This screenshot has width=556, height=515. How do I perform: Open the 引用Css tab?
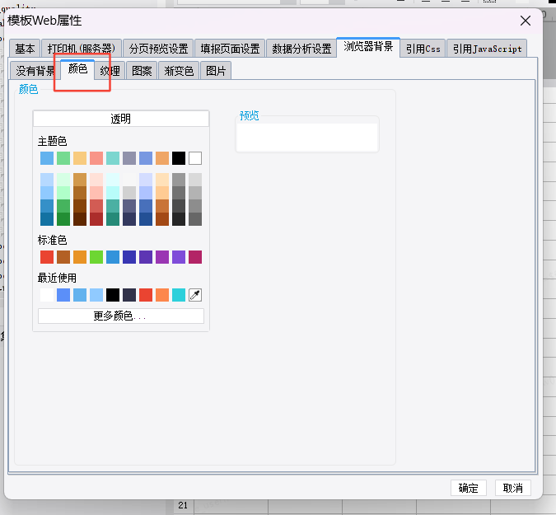pyautogui.click(x=423, y=49)
